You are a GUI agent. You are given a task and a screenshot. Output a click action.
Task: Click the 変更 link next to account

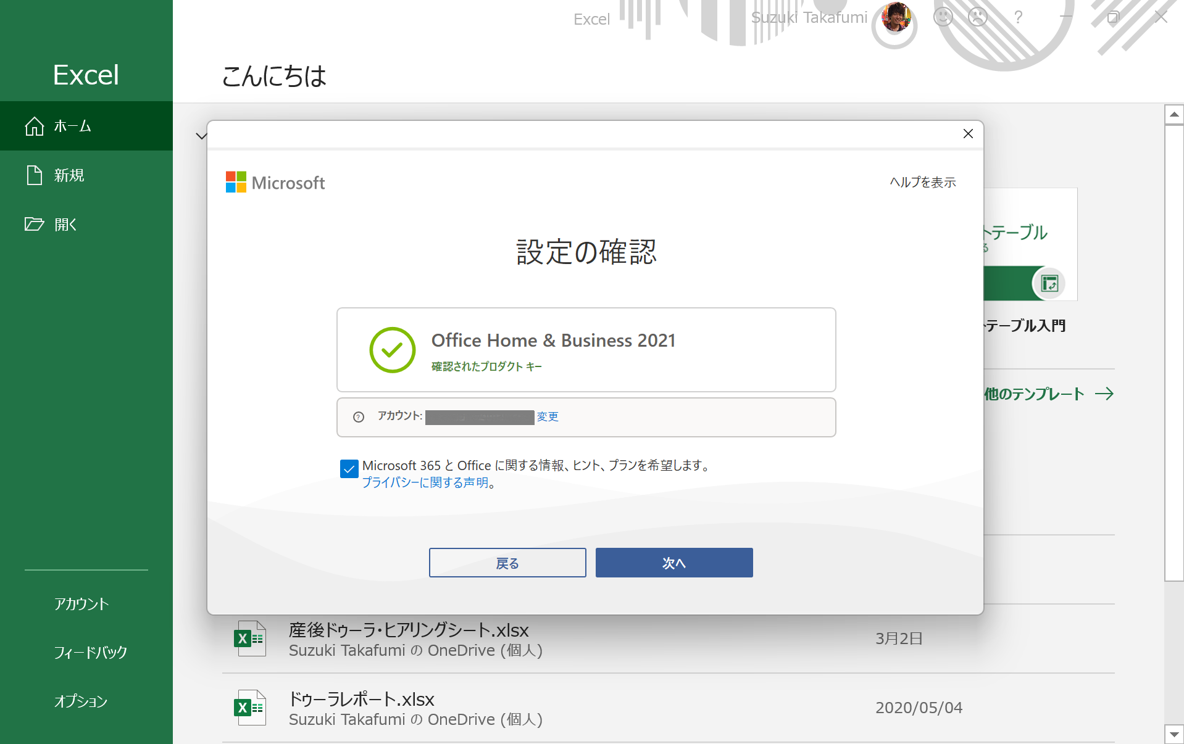(x=547, y=417)
